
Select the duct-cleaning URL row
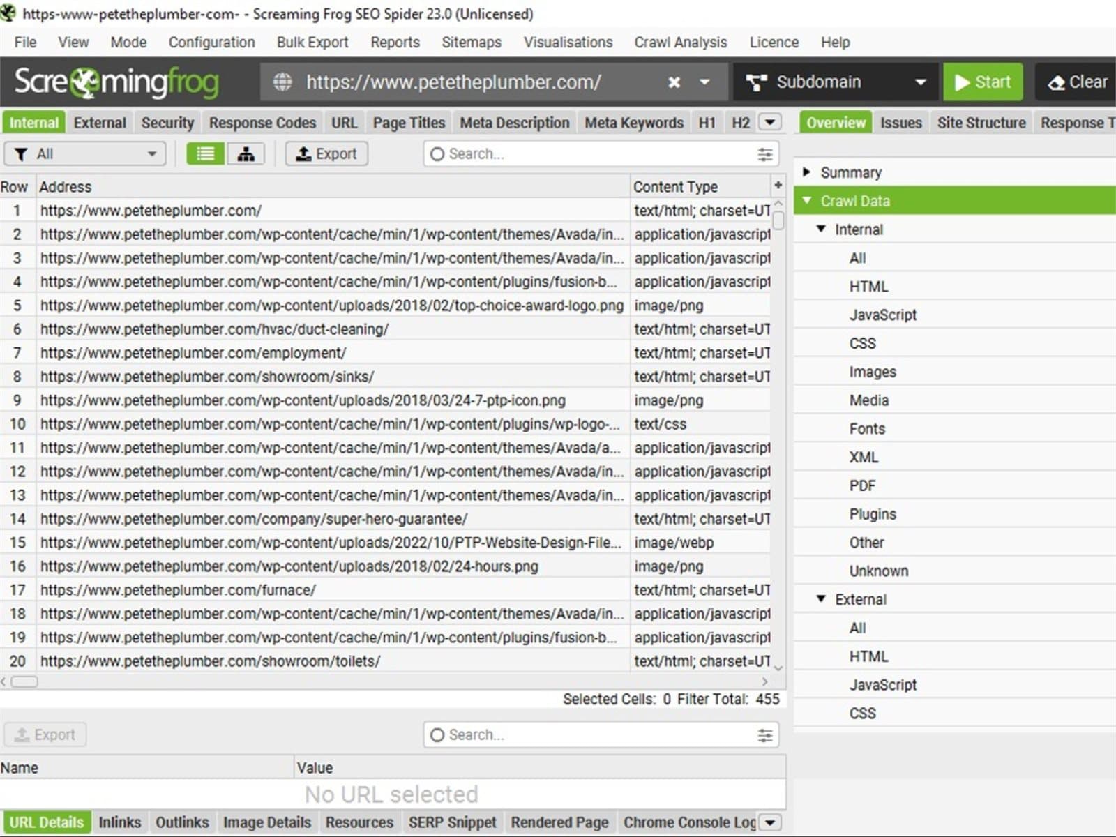coord(385,329)
